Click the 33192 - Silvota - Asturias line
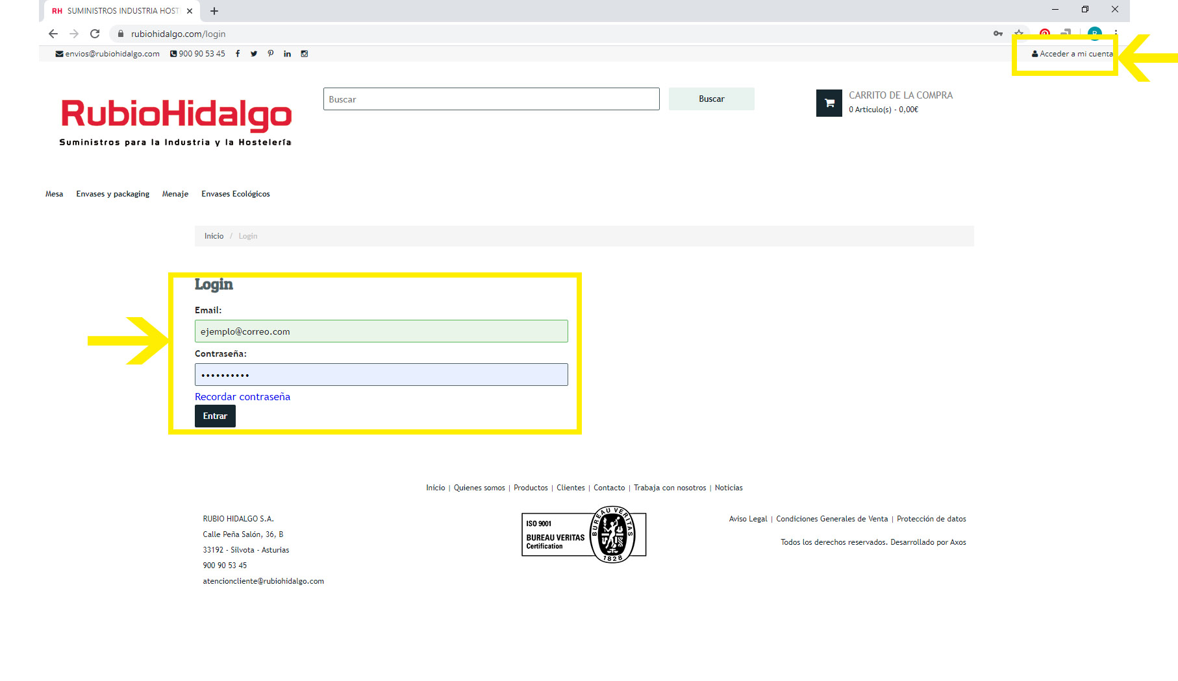Image resolution: width=1178 pixels, height=681 pixels. pos(246,550)
